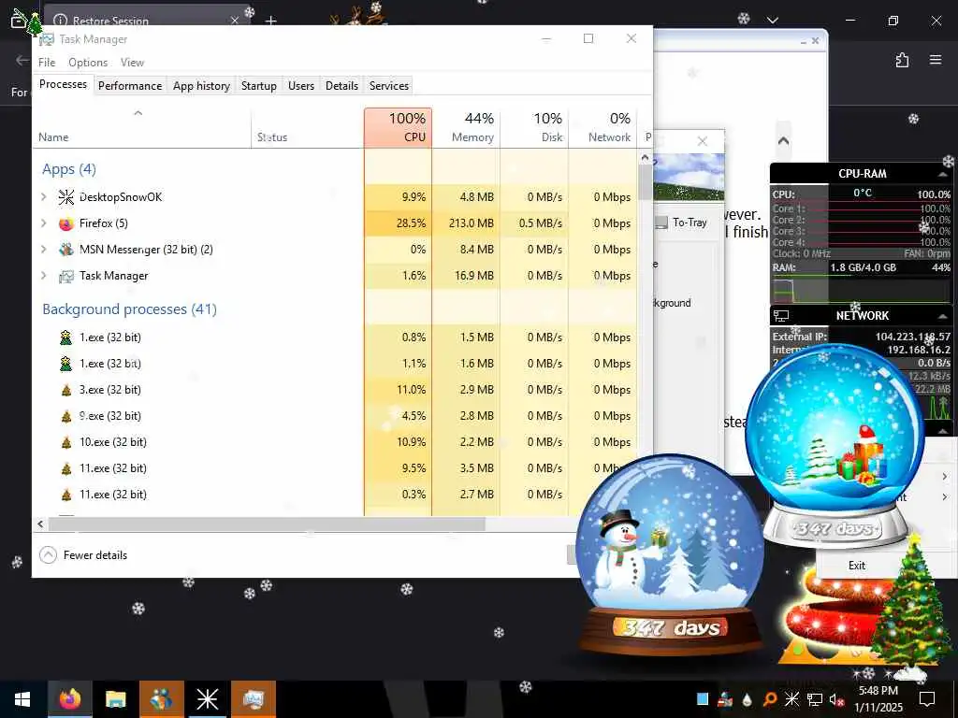Expand the Firefox (5) process group
This screenshot has height=718, width=958.
[x=43, y=223]
